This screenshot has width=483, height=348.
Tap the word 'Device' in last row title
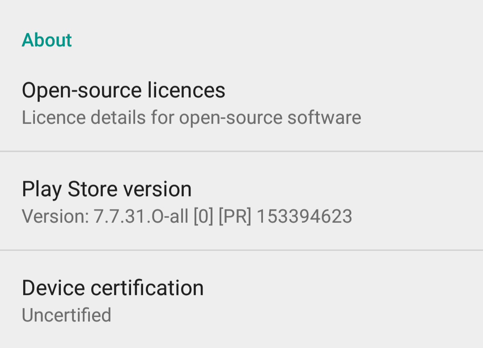click(x=53, y=288)
